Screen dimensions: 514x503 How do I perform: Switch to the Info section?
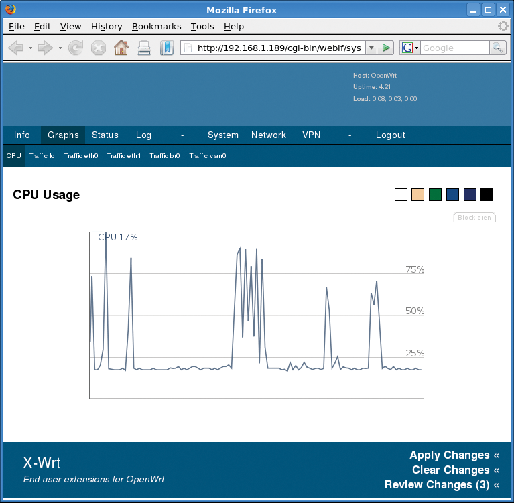click(x=22, y=135)
